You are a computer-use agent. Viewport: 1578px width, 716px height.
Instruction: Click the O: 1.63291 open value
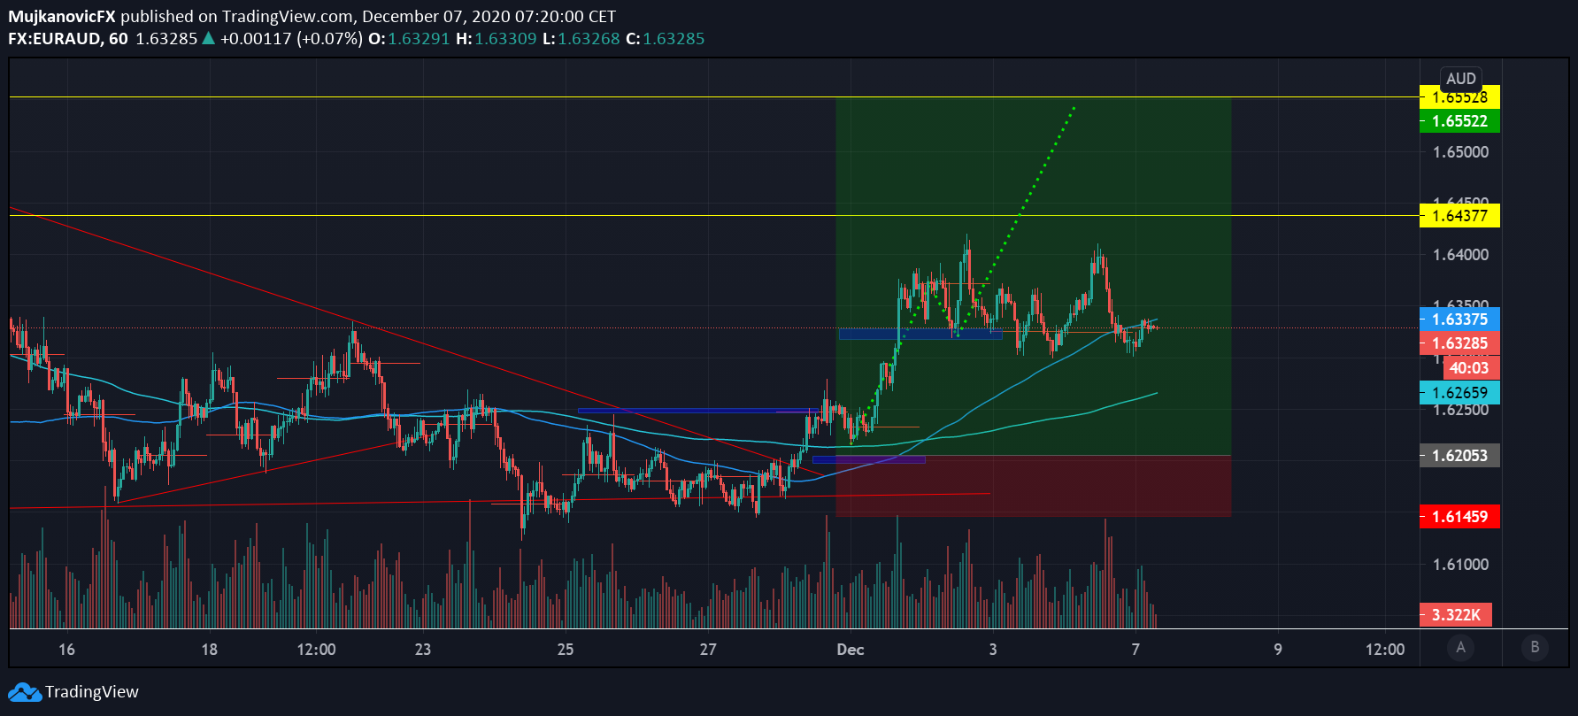click(409, 39)
